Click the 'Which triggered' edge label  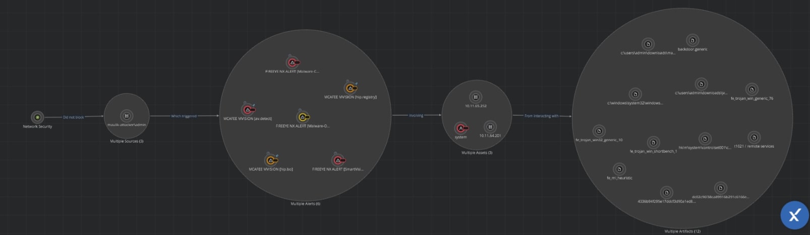(184, 116)
